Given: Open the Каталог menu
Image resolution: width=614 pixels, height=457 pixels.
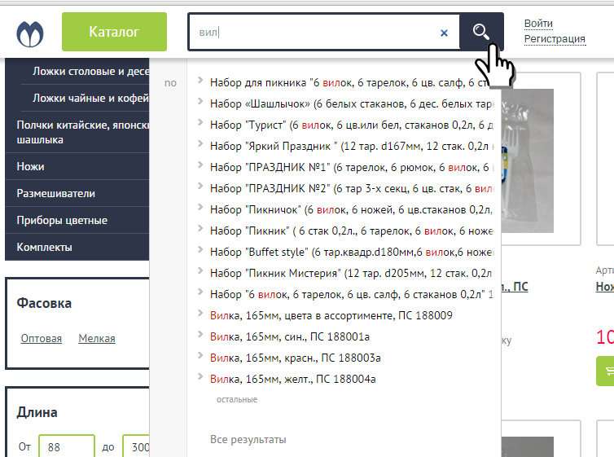Looking at the screenshot, I should [x=114, y=32].
